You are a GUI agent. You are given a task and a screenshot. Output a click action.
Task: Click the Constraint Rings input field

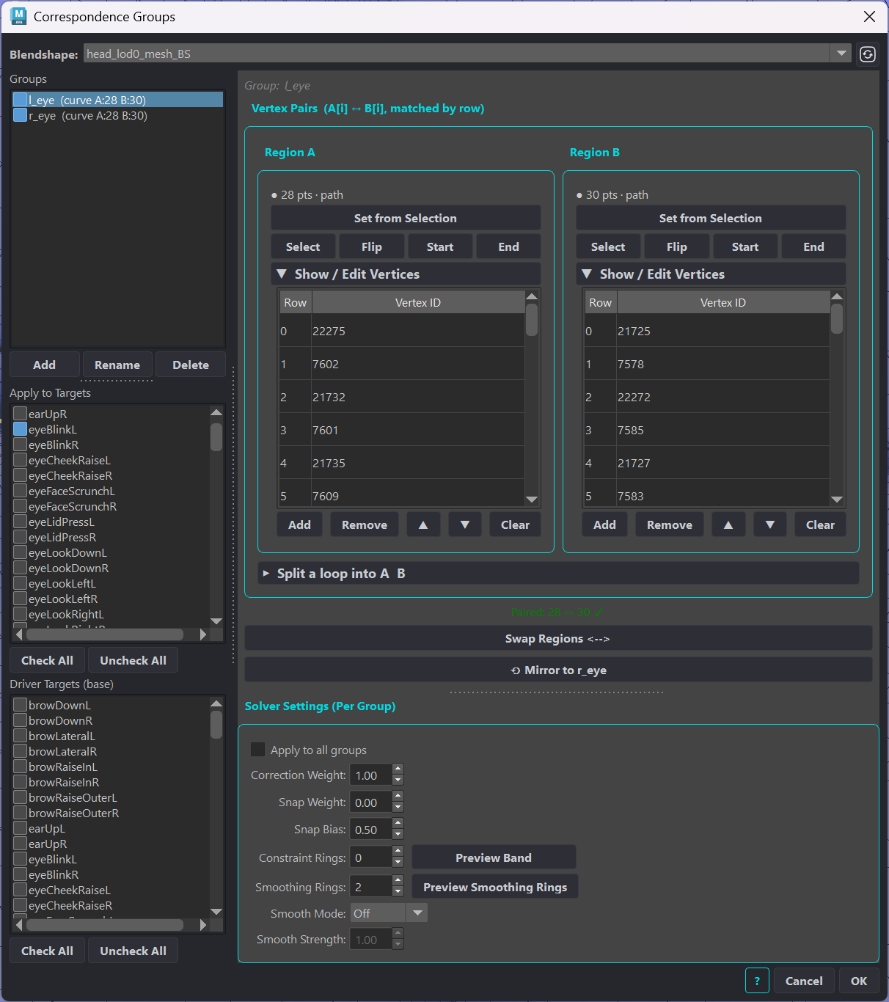pos(371,857)
